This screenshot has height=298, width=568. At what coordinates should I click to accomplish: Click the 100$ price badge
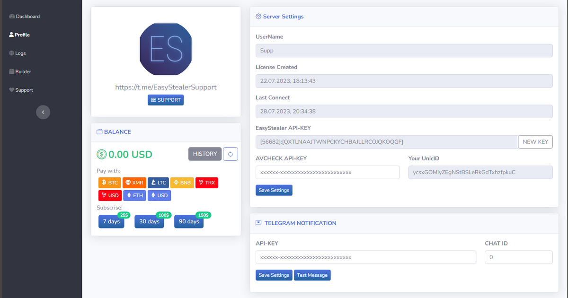coord(164,215)
